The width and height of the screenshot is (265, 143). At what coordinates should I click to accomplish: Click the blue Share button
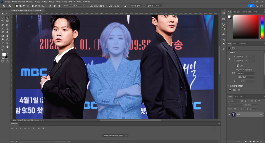coord(251,6)
